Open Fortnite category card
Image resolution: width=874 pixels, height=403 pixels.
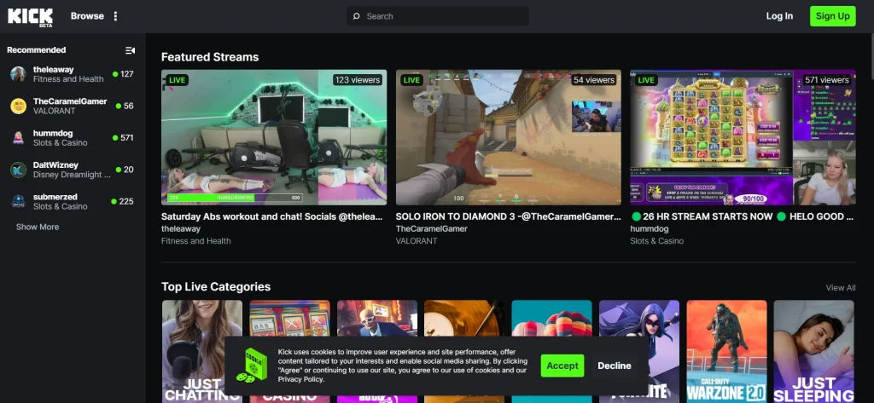pos(639,351)
